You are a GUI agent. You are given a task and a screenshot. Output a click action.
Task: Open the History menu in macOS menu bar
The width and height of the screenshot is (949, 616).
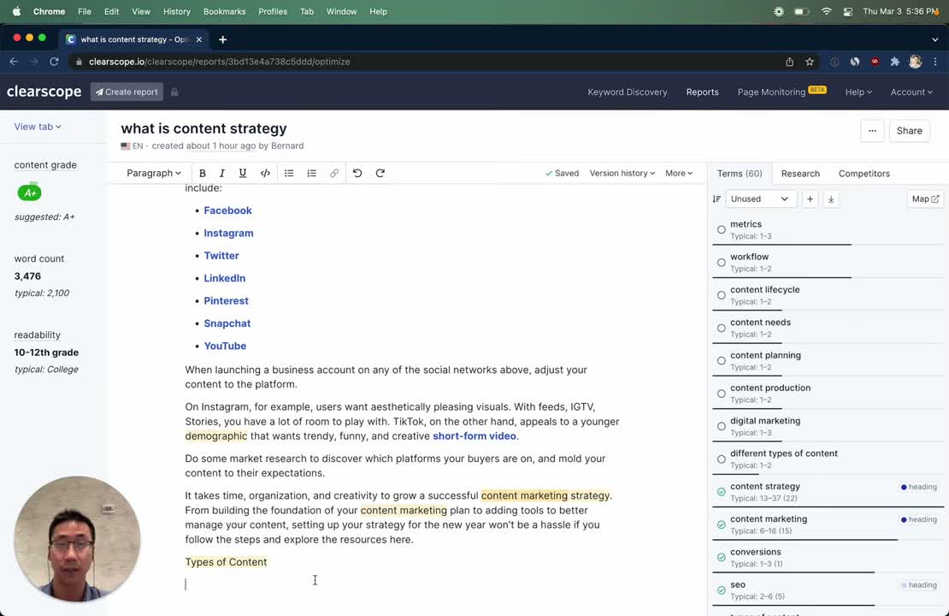click(x=176, y=11)
